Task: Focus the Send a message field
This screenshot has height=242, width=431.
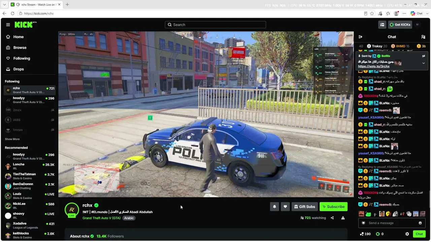Action: pos(392,223)
